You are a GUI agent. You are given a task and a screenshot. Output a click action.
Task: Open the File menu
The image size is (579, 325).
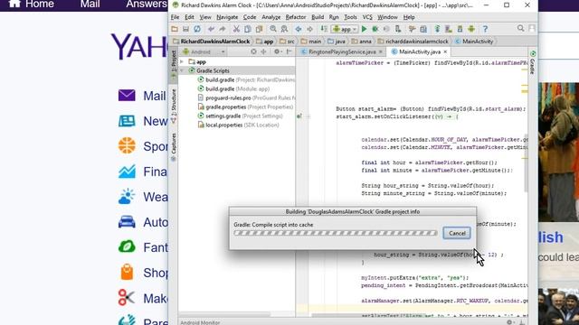click(175, 17)
